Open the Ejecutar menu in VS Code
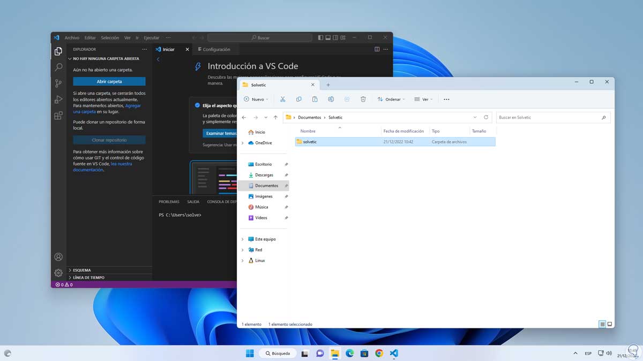The width and height of the screenshot is (643, 361). click(x=152, y=38)
